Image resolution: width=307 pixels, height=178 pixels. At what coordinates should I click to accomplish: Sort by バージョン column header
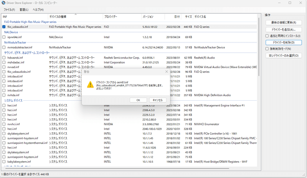pyautogui.click(x=153, y=16)
